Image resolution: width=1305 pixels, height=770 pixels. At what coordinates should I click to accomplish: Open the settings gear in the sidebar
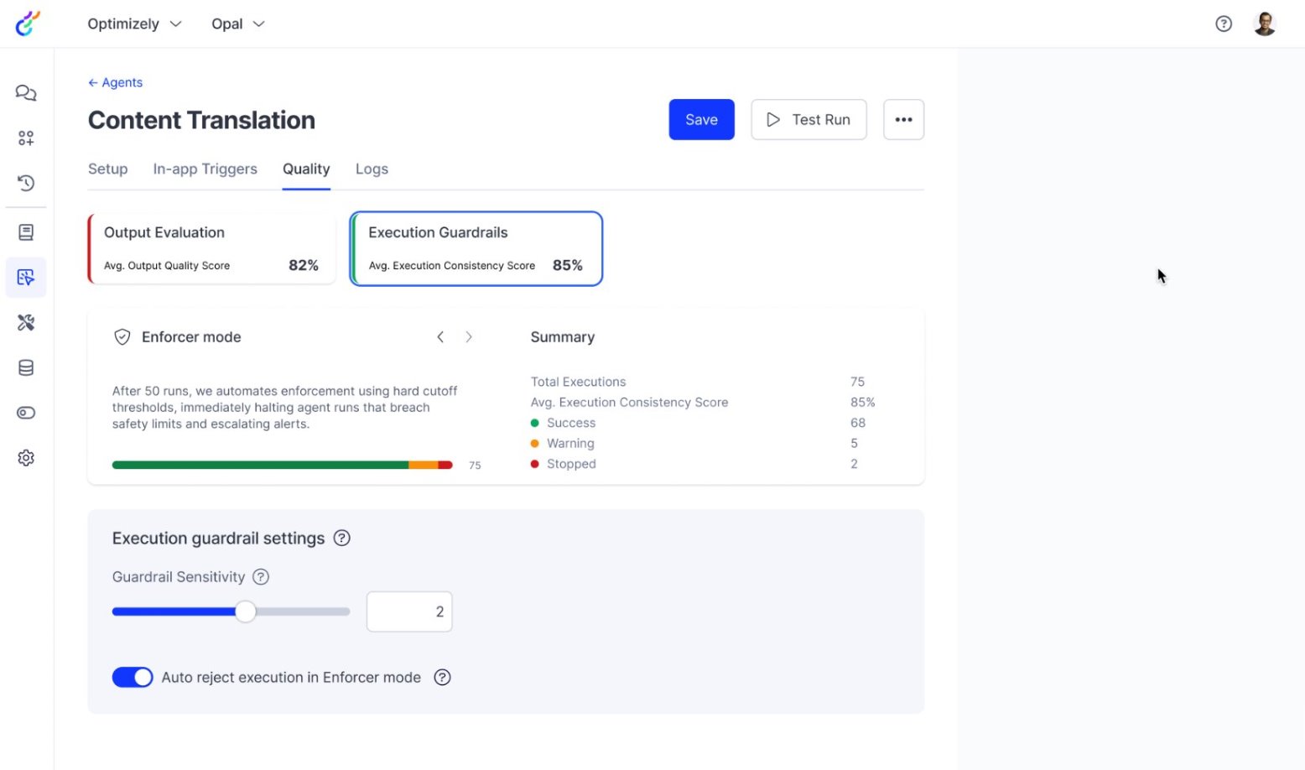[25, 457]
